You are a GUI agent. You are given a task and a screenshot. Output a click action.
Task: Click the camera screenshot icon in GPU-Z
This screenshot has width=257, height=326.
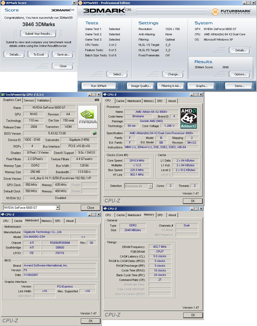click(x=97, y=100)
